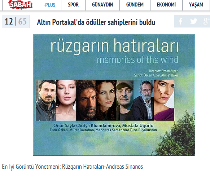Click the 12 | 65 gallery counter
This screenshot has width=210, height=181.
click(x=16, y=21)
